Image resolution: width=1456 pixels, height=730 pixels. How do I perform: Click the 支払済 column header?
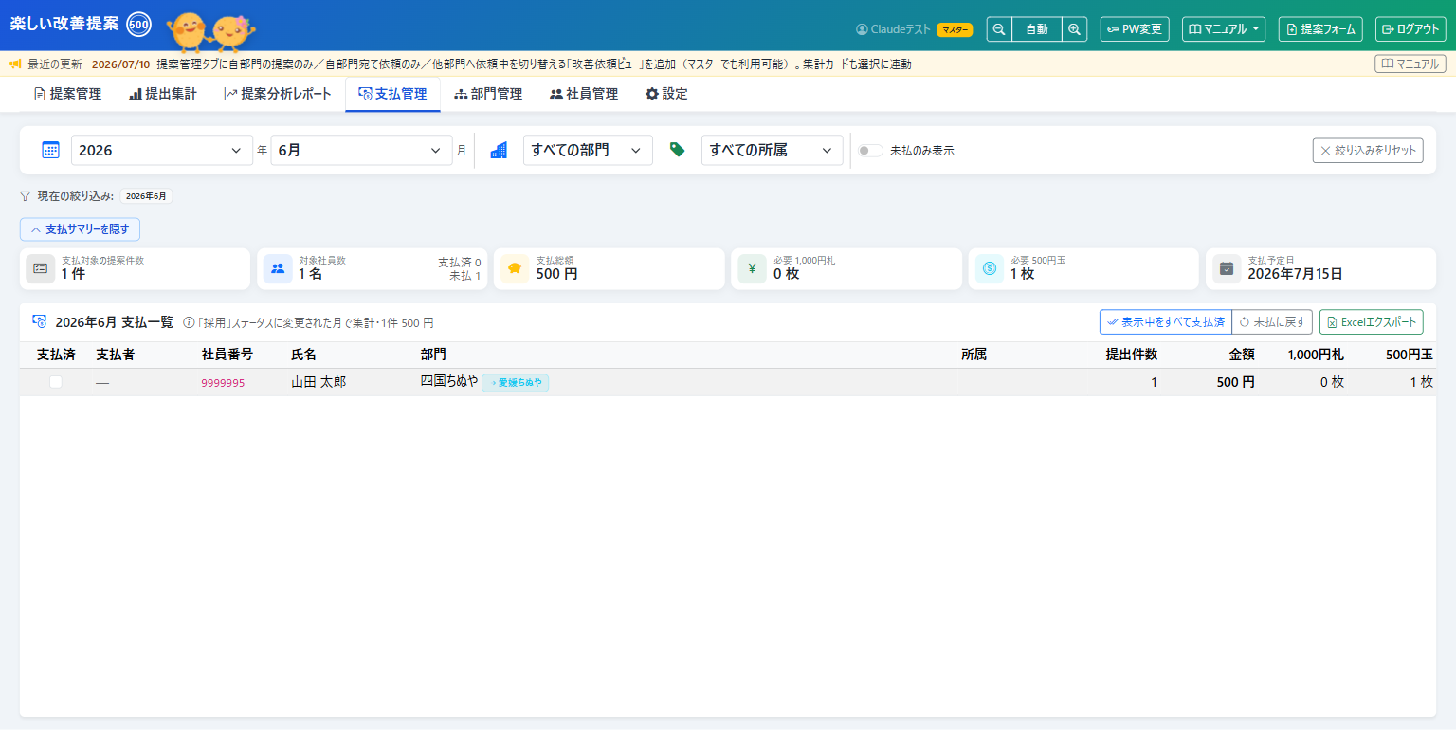[x=56, y=355]
